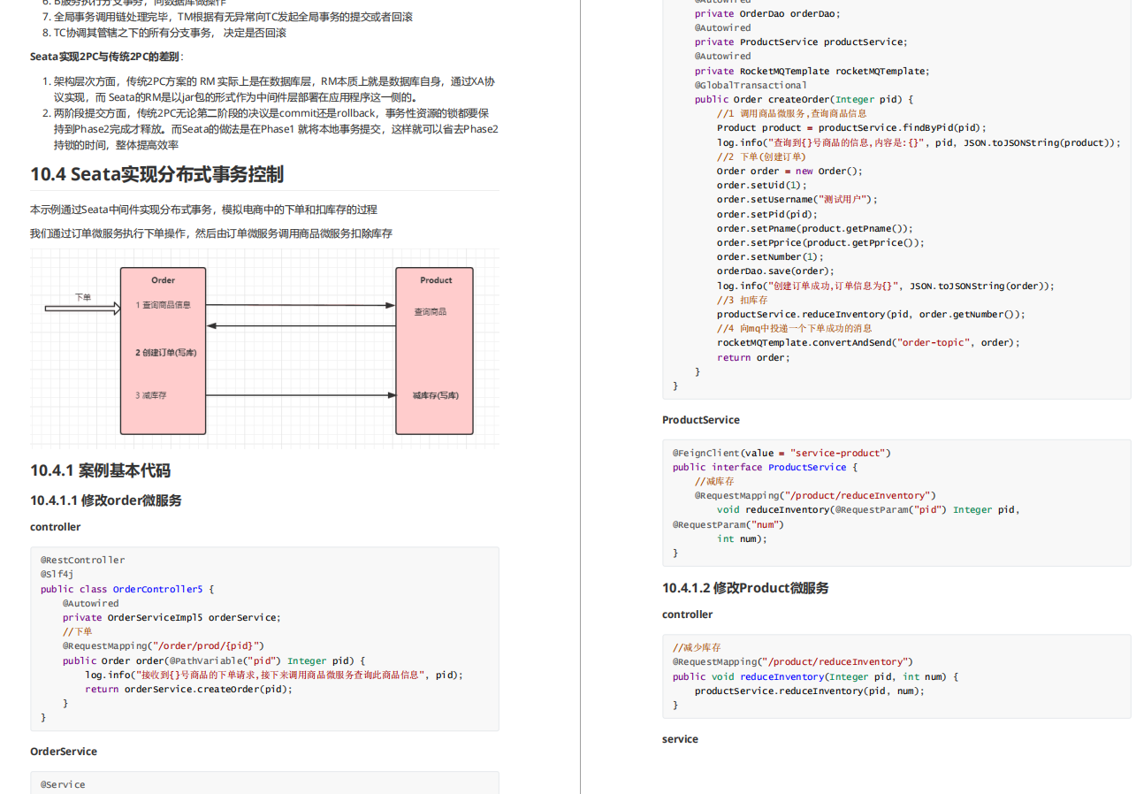Click the heading "10.4.1.2 修改Product微服务"
This screenshot has width=1136, height=794.
745,588
